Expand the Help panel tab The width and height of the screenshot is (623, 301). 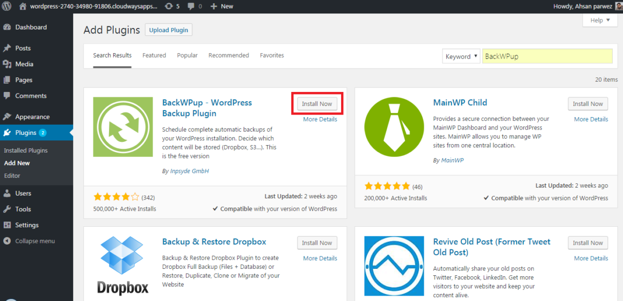tap(600, 20)
